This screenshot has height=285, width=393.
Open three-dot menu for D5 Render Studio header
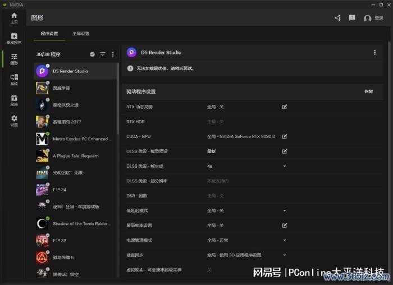pyautogui.click(x=374, y=52)
